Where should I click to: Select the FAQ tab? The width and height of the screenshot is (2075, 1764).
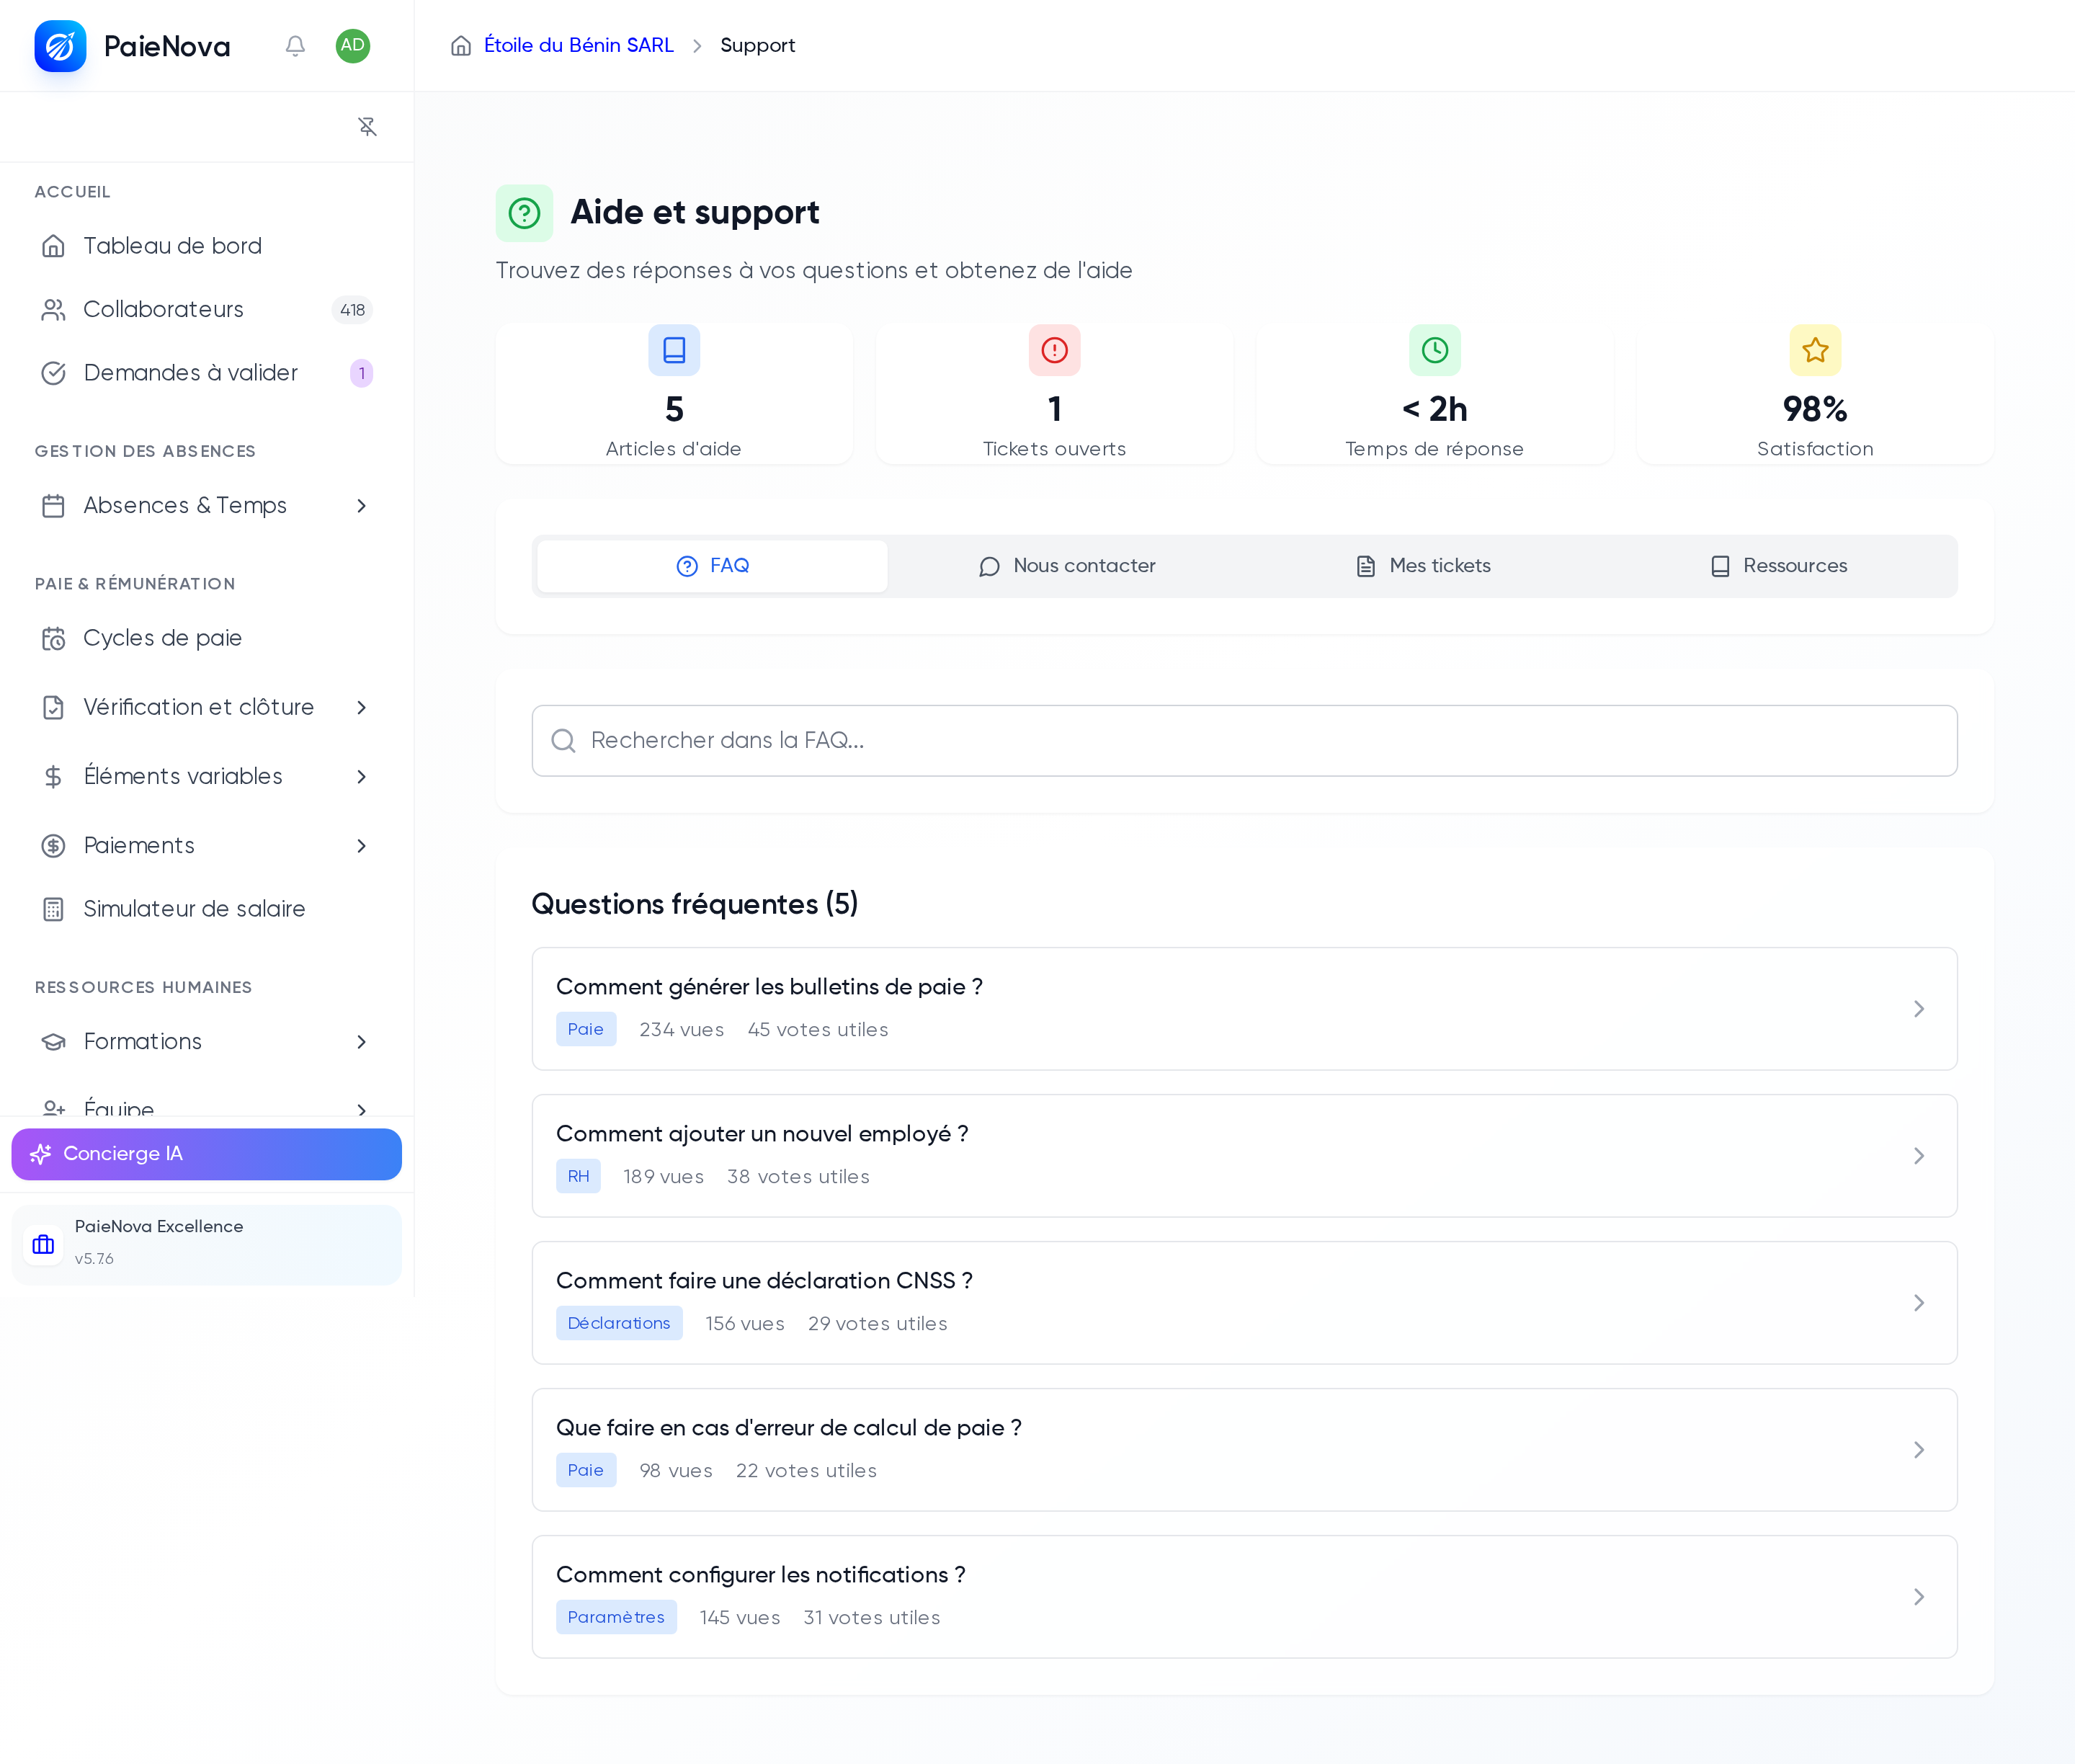click(712, 566)
